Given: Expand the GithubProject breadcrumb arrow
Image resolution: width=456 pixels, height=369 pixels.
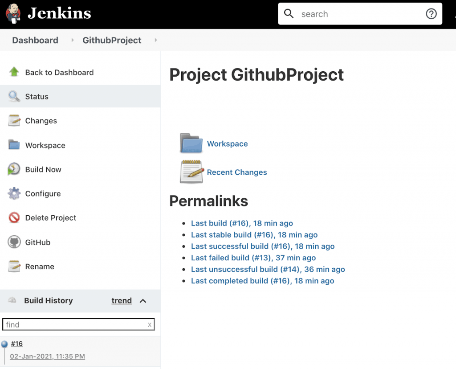Looking at the screenshot, I should point(156,40).
